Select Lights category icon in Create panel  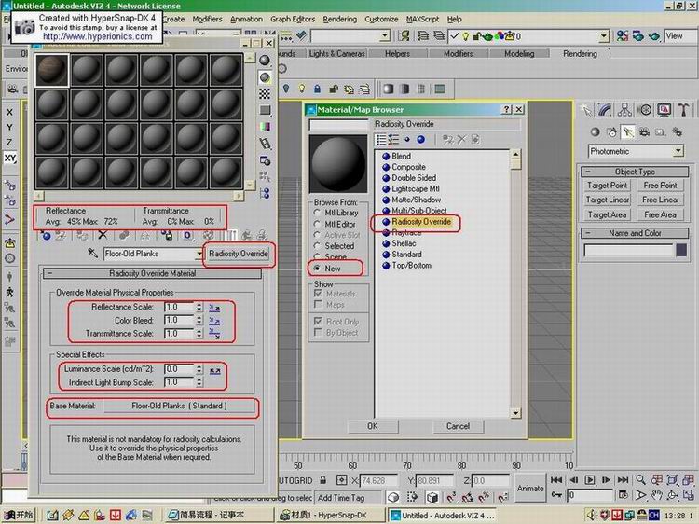[628, 132]
